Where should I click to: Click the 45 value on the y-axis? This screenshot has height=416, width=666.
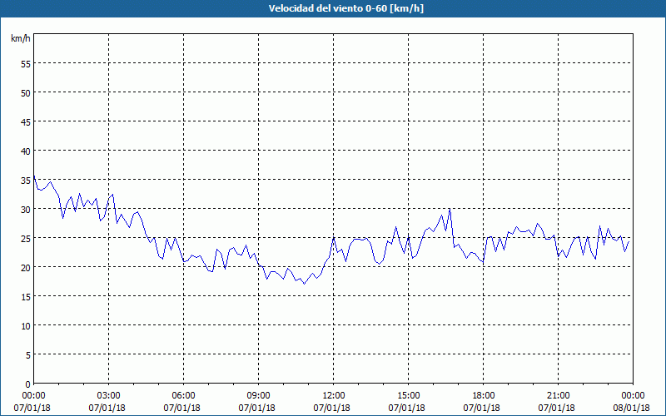point(26,121)
